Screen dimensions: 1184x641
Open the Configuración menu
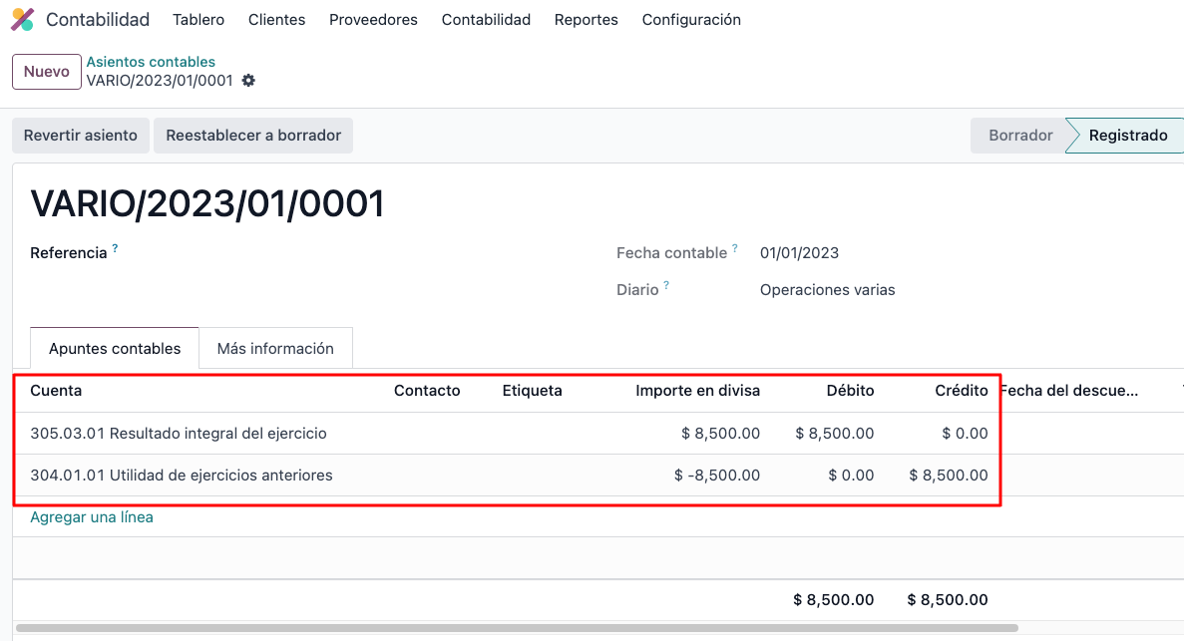pos(691,20)
